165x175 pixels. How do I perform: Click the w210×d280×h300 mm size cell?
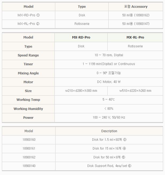pyautogui.click(x=81, y=91)
